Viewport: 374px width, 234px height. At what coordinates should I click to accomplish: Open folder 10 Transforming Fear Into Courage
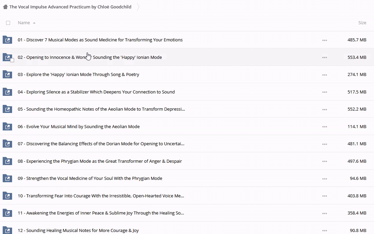[x=101, y=196]
